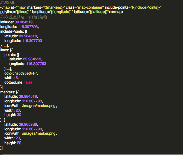Viewport: 183px width, 155px height.
Task: Click the top-level latitude value 39.984519
Action: 24,22
